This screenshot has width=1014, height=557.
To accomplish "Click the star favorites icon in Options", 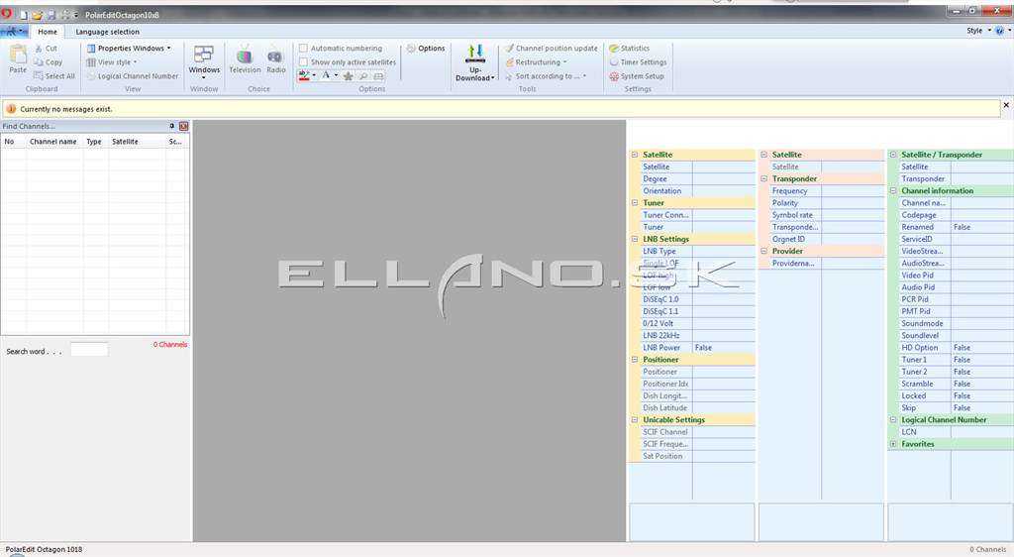I will coord(348,76).
